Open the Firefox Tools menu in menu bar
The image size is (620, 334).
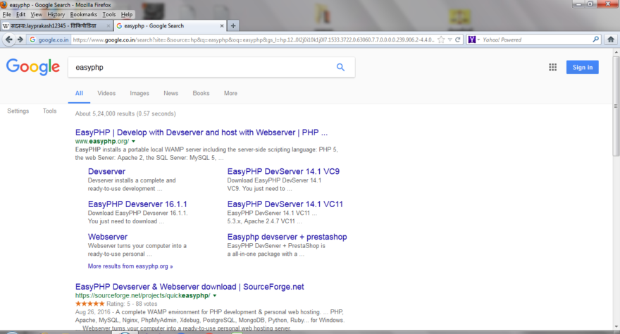click(x=109, y=14)
